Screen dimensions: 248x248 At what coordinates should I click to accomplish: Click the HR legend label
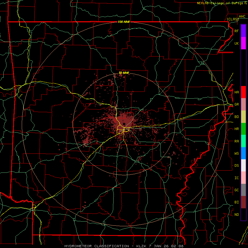point(236,129)
